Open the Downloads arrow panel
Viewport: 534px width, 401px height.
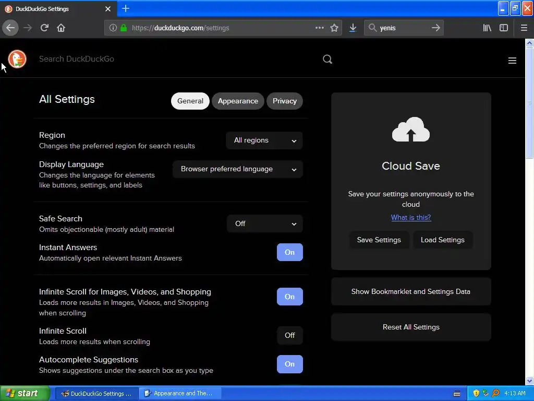353,28
